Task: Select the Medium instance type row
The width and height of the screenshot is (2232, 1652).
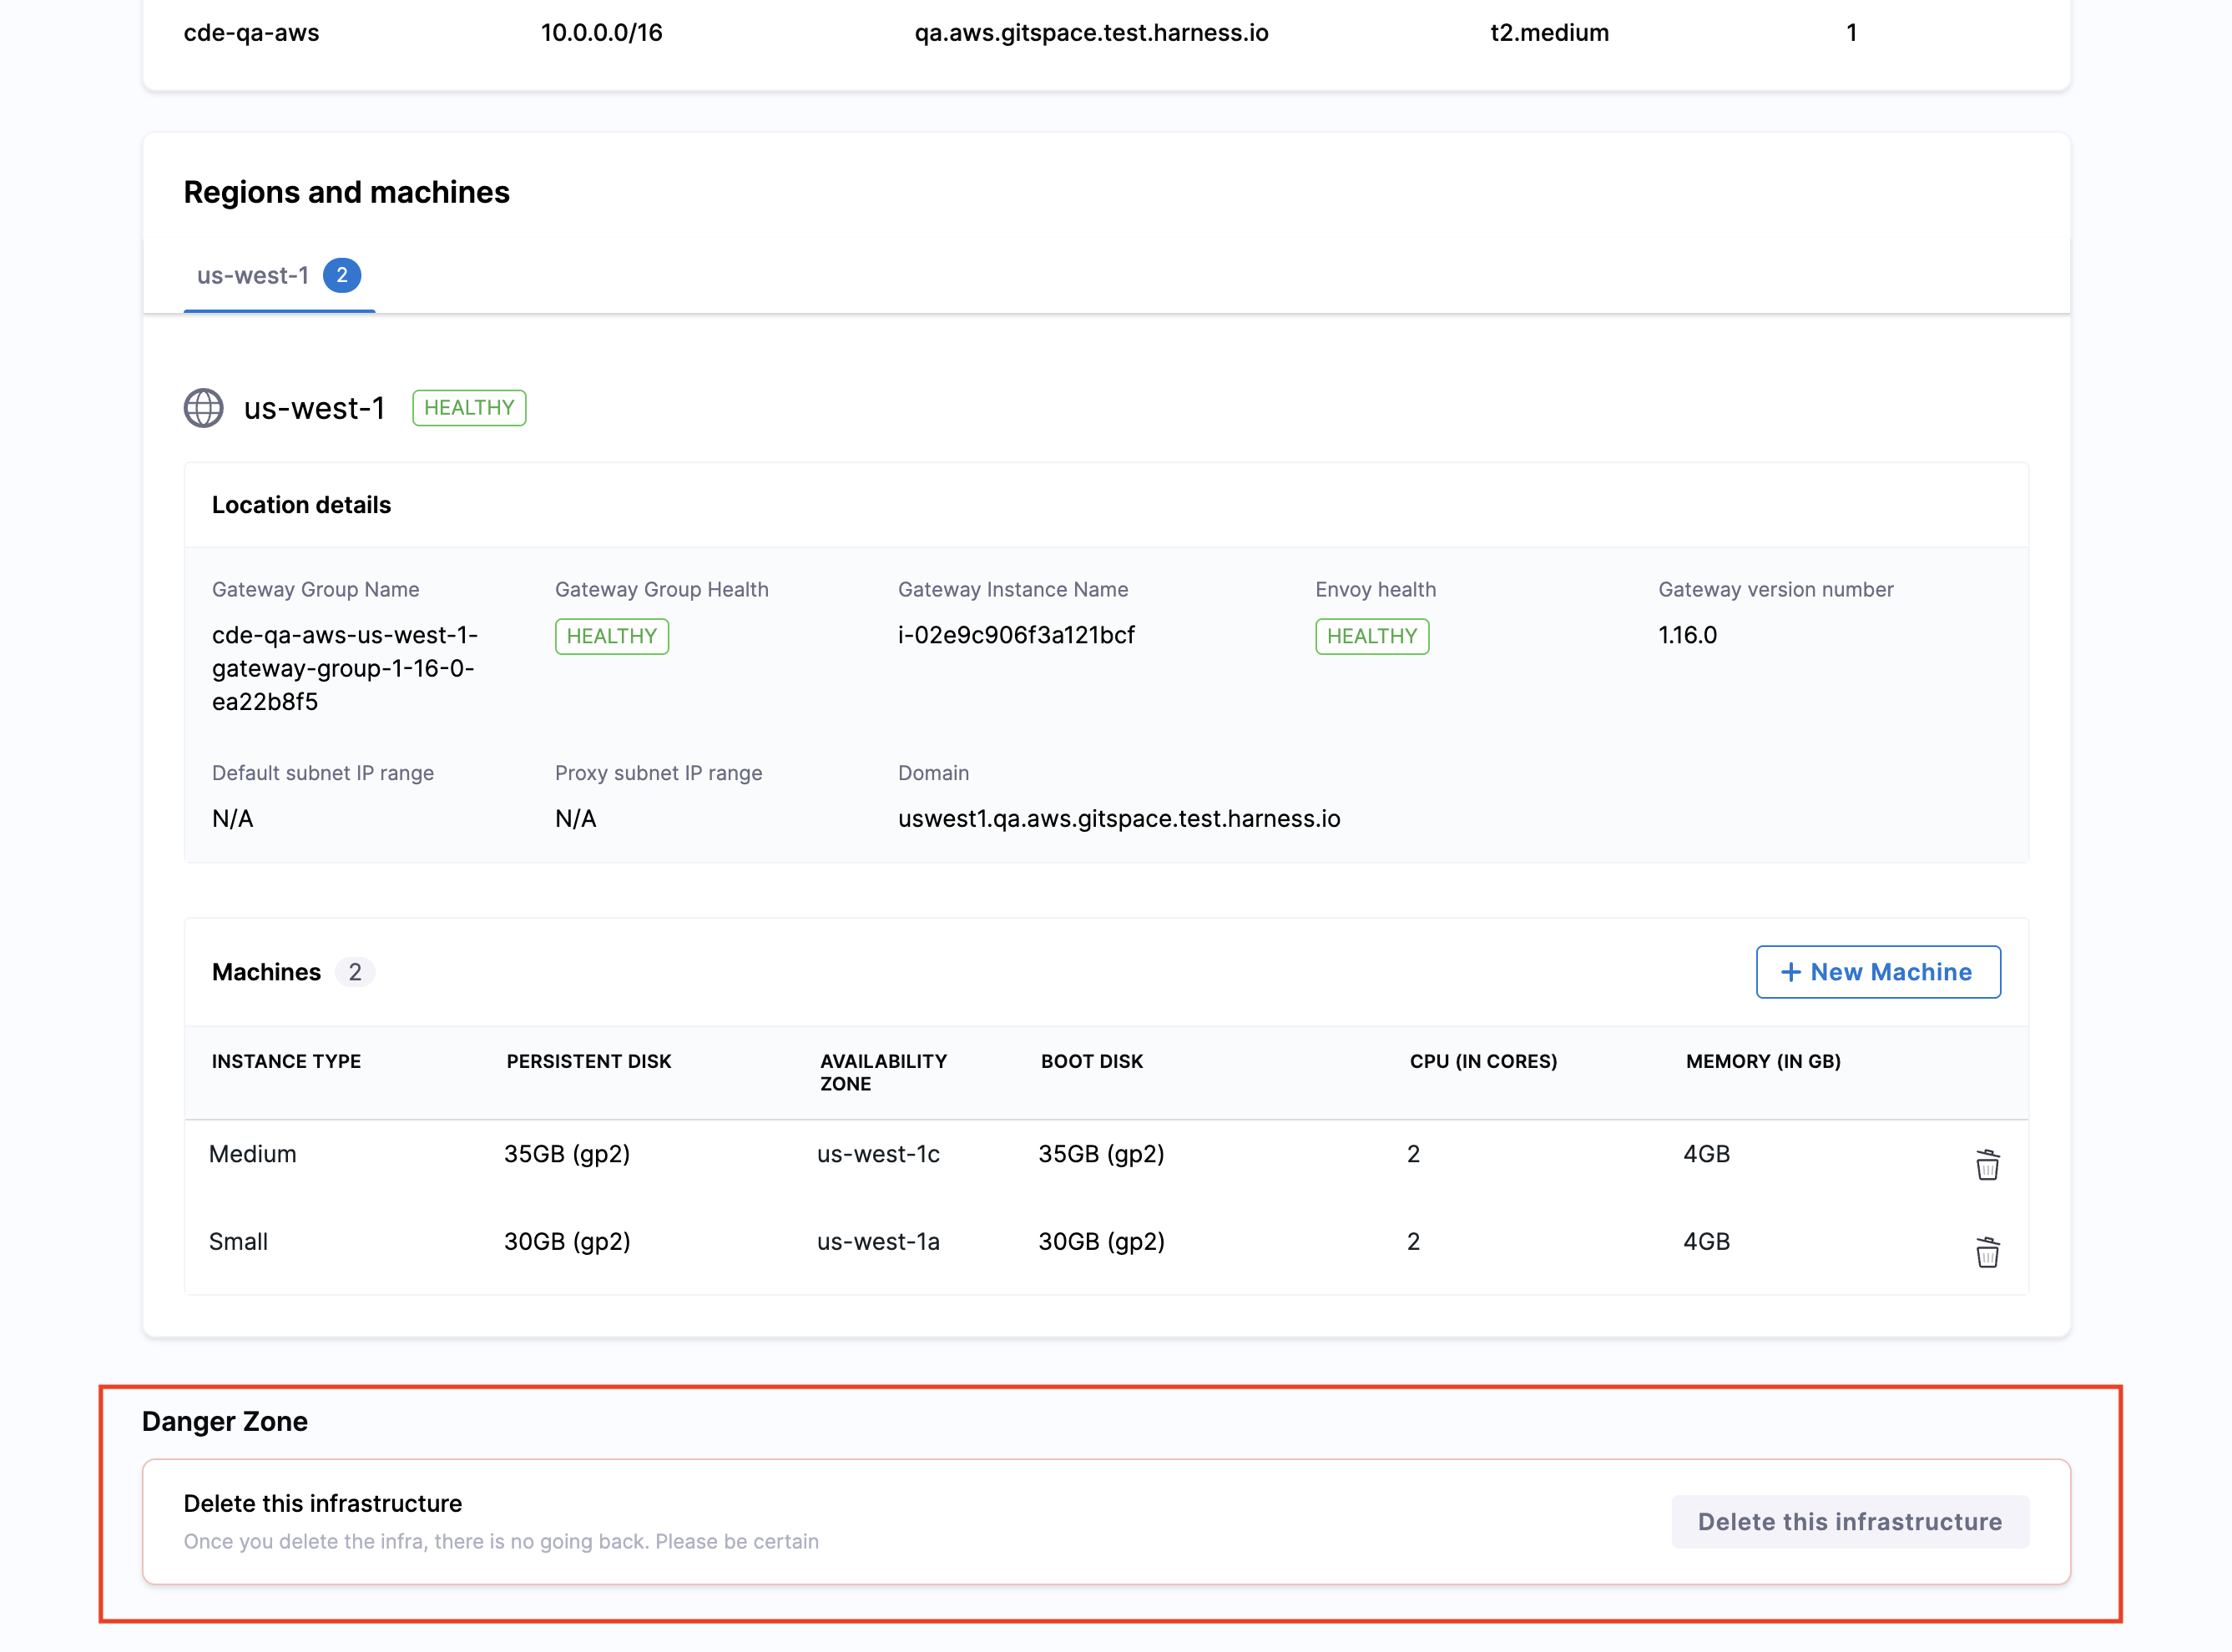Action: 253,1154
